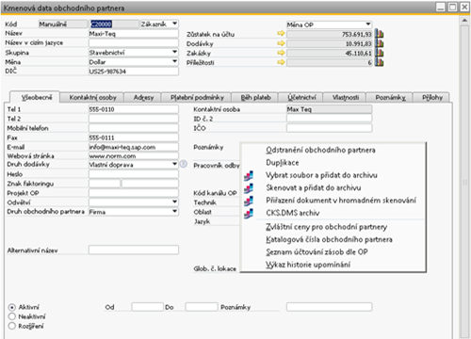This screenshot has height=339, width=471.
Task: Select the Rozšíření radio button
Action: [12, 326]
